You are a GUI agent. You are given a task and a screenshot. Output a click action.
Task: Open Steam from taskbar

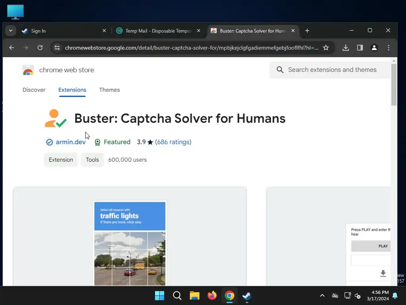(247, 295)
